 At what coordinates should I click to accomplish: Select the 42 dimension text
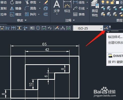click(x=47, y=50)
